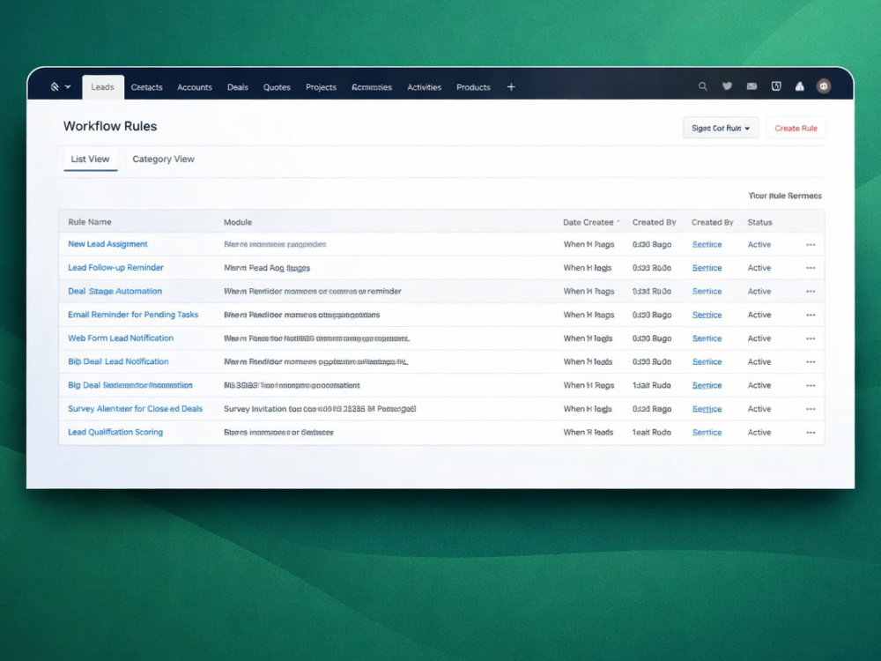Open the New Lead Assignment rule
The height and width of the screenshot is (661, 881).
click(107, 244)
